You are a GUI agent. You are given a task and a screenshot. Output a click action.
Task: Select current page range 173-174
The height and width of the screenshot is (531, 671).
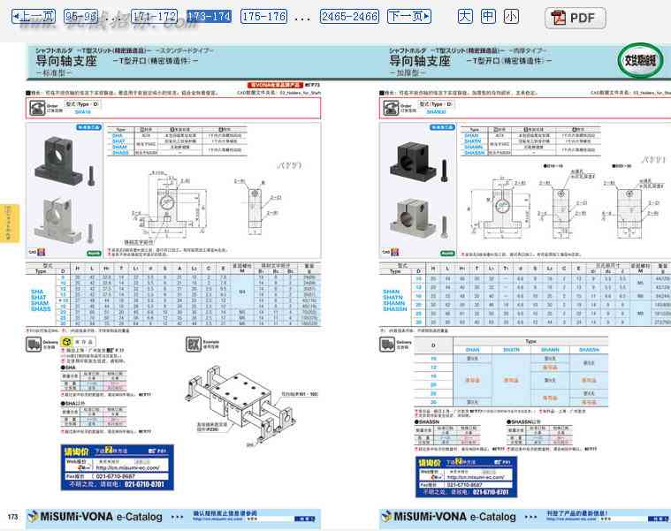click(x=210, y=16)
